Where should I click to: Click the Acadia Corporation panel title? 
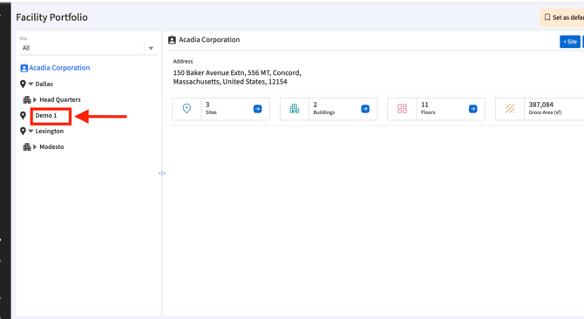(209, 39)
